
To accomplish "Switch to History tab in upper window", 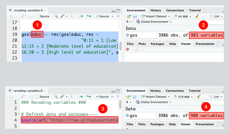I will [x=156, y=10].
